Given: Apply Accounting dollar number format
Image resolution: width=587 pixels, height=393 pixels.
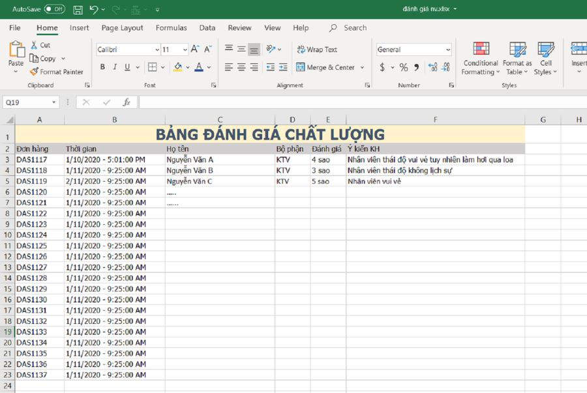Looking at the screenshot, I should (x=382, y=67).
